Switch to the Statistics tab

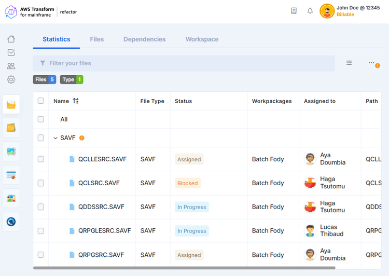pos(57,39)
